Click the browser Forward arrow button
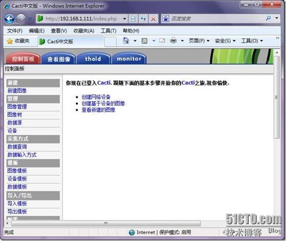This screenshot has height=241, width=286. point(21,19)
